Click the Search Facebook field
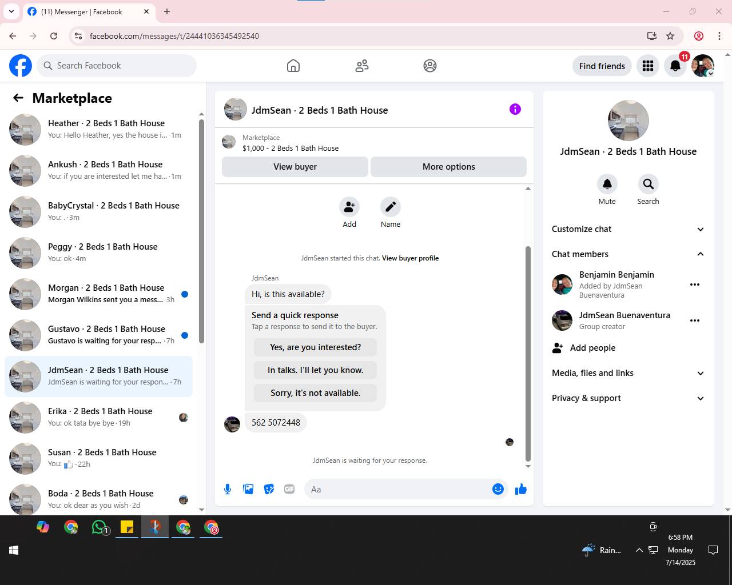Screen dimensions: 732x585 point(117,66)
